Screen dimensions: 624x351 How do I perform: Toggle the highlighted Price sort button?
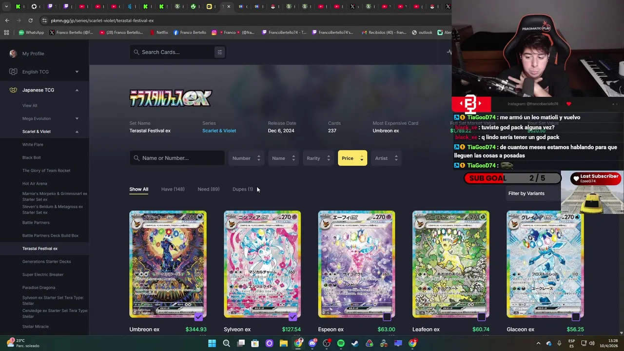[x=352, y=158]
